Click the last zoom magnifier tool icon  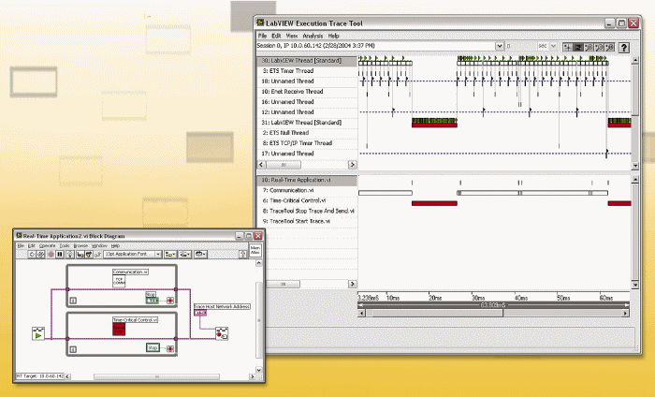click(x=609, y=47)
